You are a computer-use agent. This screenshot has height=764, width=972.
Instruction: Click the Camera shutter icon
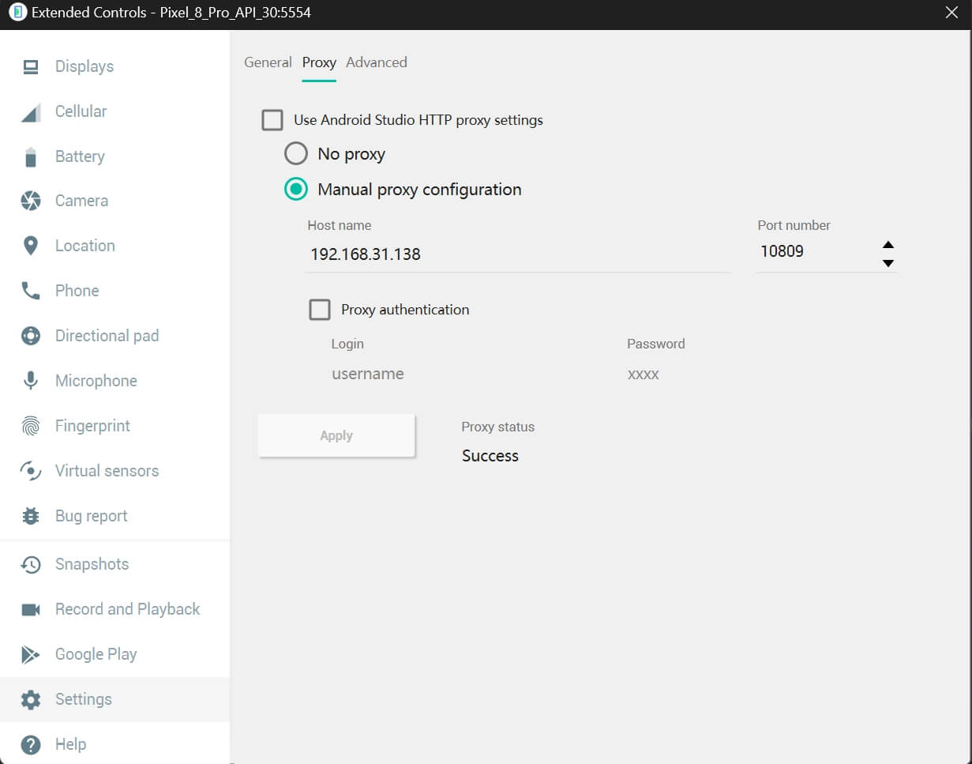[31, 201]
